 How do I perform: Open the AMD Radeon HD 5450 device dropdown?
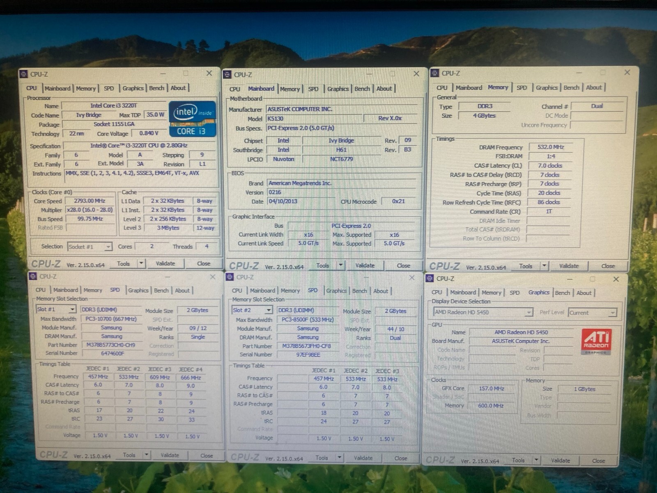point(529,313)
